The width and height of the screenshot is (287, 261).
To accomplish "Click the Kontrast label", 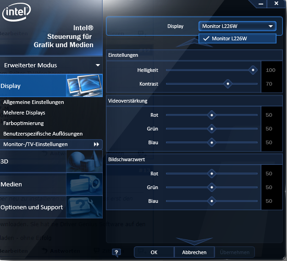I will (x=149, y=84).
